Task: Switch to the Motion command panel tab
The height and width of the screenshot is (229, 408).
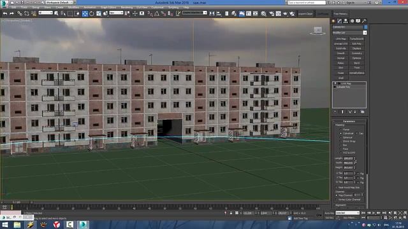Action: click(352, 21)
